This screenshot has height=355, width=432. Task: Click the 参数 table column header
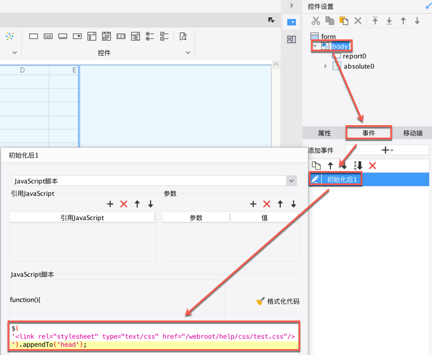(x=196, y=217)
